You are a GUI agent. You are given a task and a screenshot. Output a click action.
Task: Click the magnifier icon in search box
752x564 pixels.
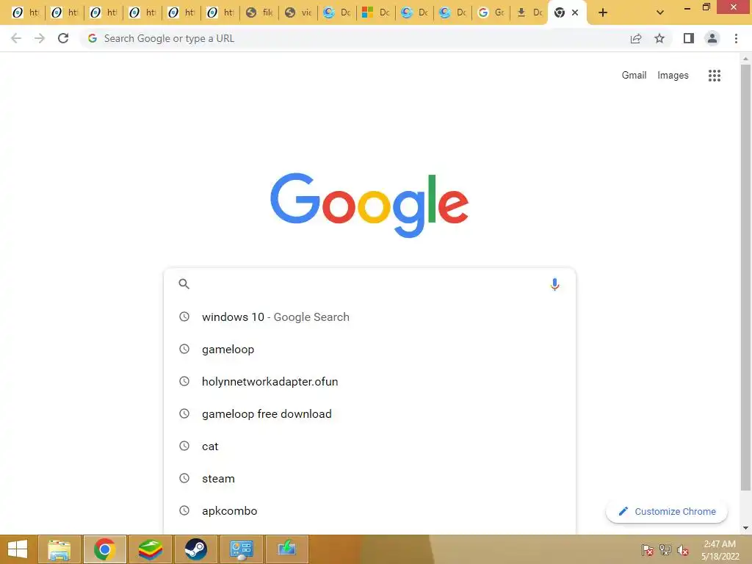click(x=184, y=284)
